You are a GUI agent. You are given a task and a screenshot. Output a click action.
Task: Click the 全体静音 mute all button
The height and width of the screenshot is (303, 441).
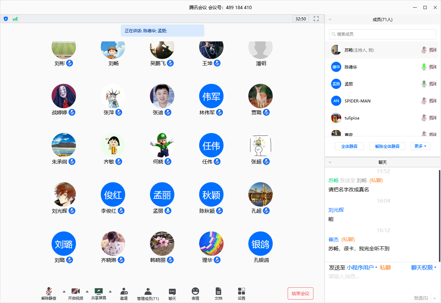click(349, 146)
